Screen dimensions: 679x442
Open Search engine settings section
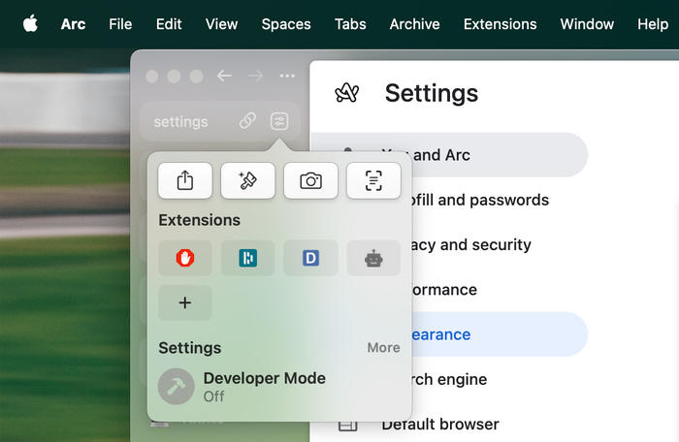pyautogui.click(x=449, y=379)
